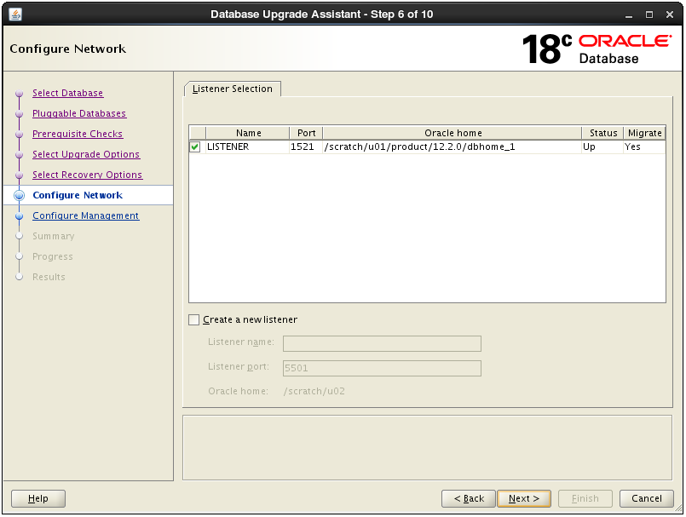Click the Listener port field showing 5501
This screenshot has height=517, width=686.
[382, 368]
